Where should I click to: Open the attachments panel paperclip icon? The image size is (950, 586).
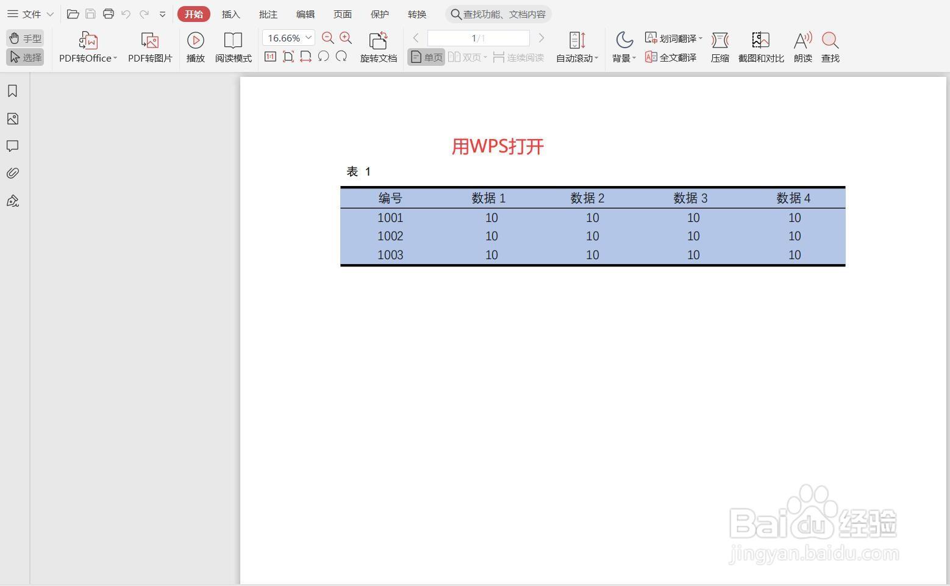12,173
